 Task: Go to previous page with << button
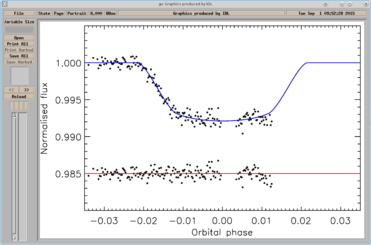point(11,90)
